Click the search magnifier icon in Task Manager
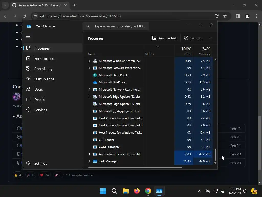Screen dimensions: 262x197 pos(88,26)
